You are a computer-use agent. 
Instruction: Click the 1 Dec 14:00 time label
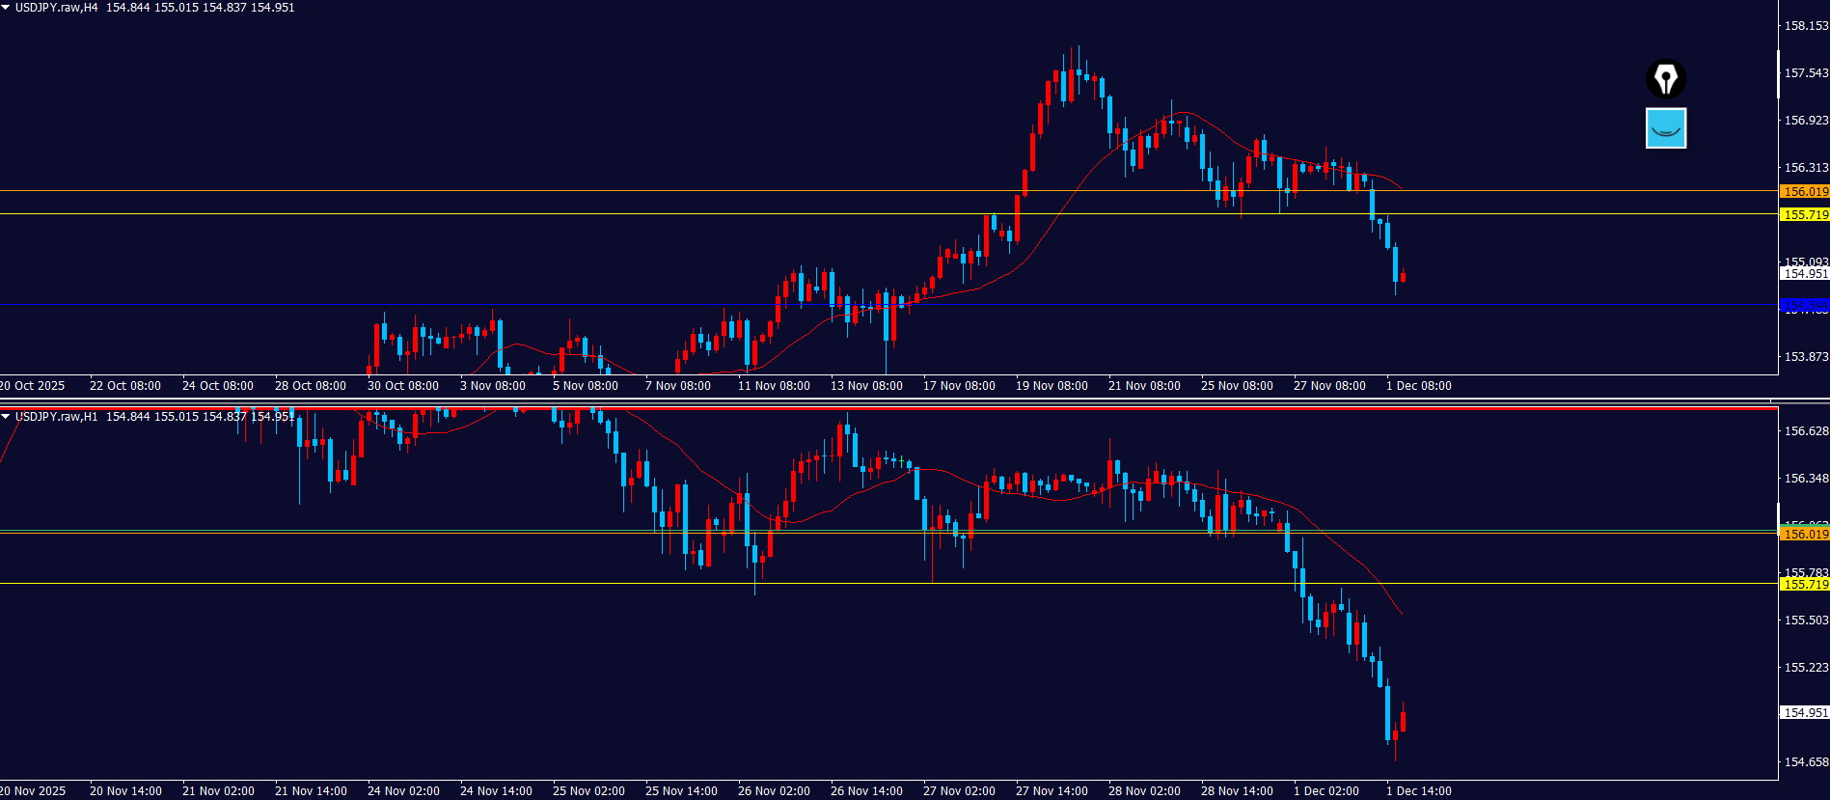tap(1418, 791)
